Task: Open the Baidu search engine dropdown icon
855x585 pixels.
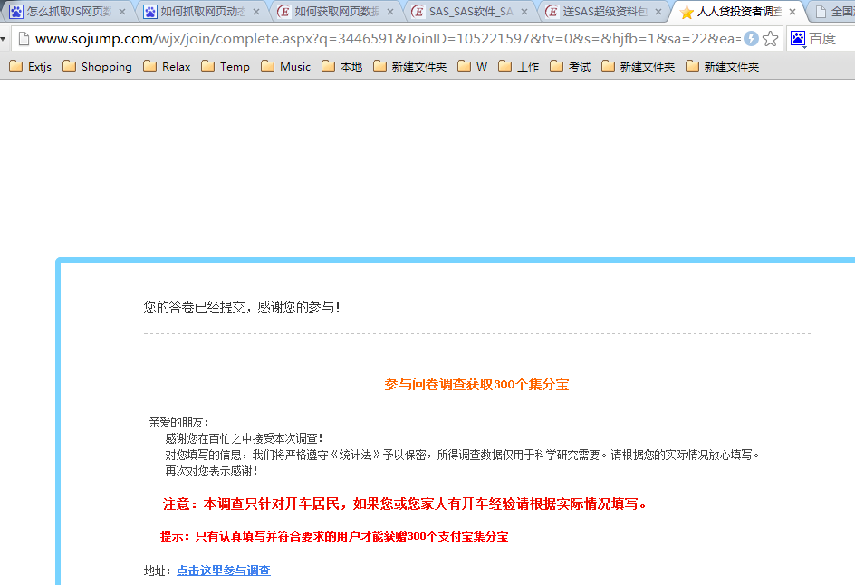Action: click(x=798, y=39)
